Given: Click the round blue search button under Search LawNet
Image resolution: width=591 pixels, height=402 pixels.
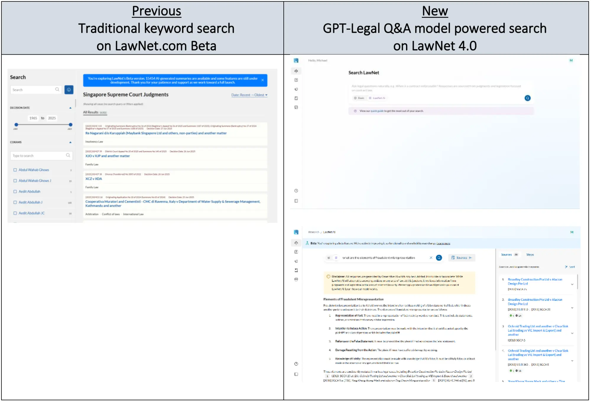Looking at the screenshot, I should (527, 98).
